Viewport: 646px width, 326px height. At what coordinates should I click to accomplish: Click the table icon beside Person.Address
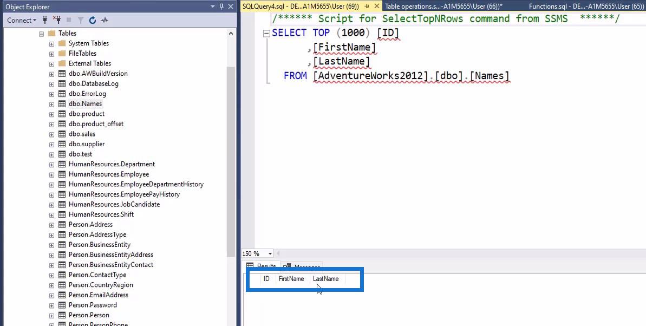62,225
